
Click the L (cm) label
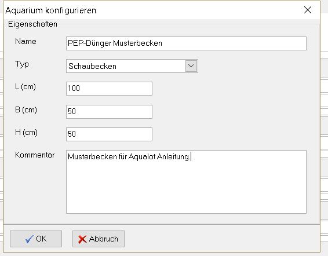(x=25, y=87)
